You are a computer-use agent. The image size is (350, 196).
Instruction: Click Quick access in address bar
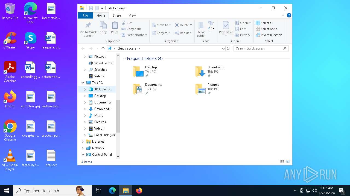tap(127, 48)
